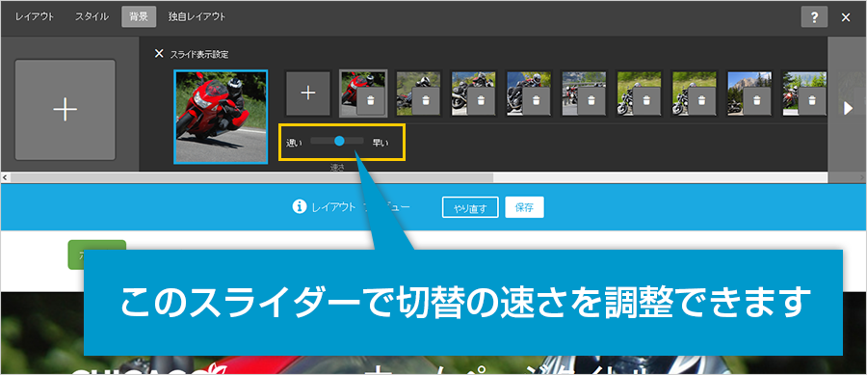Click the help question mark icon
The width and height of the screenshot is (867, 375).
click(814, 17)
